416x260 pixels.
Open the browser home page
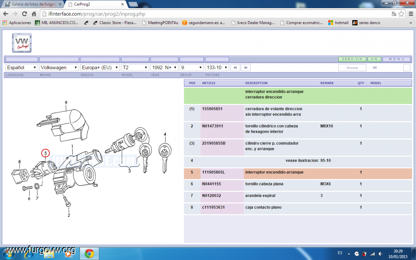[34, 14]
